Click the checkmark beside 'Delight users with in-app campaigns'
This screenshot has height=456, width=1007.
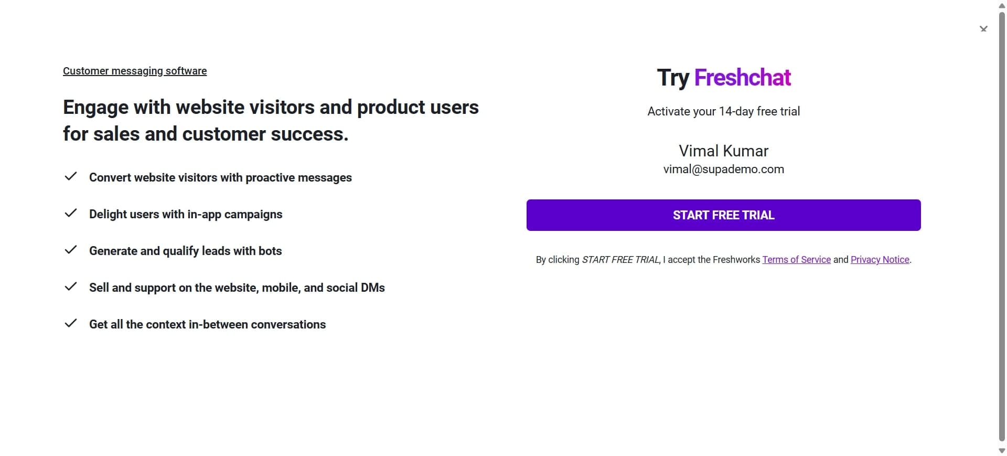coord(71,213)
